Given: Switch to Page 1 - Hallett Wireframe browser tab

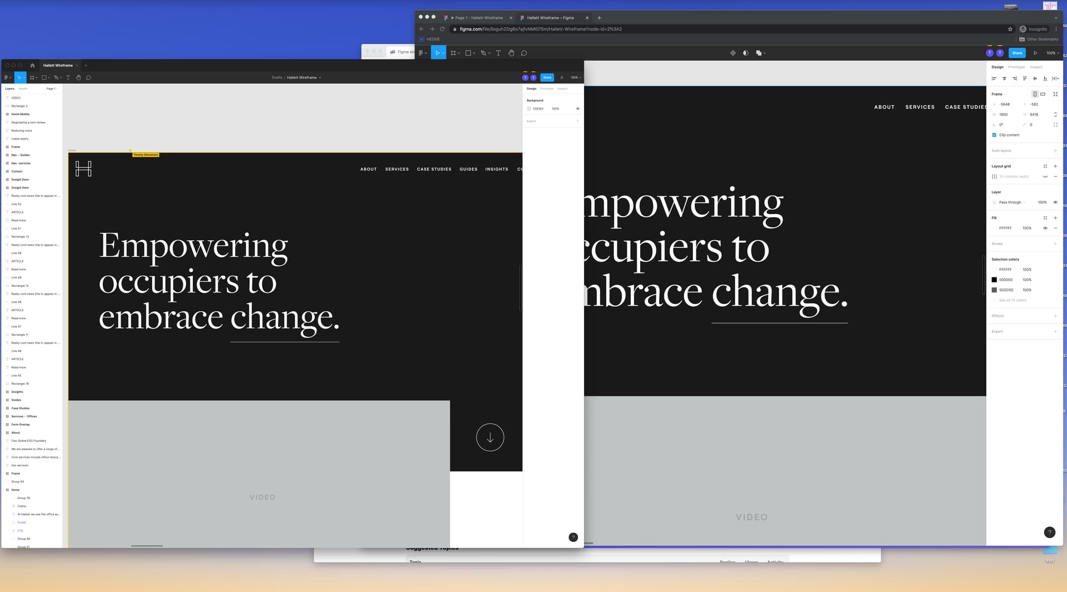Looking at the screenshot, I should (478, 18).
